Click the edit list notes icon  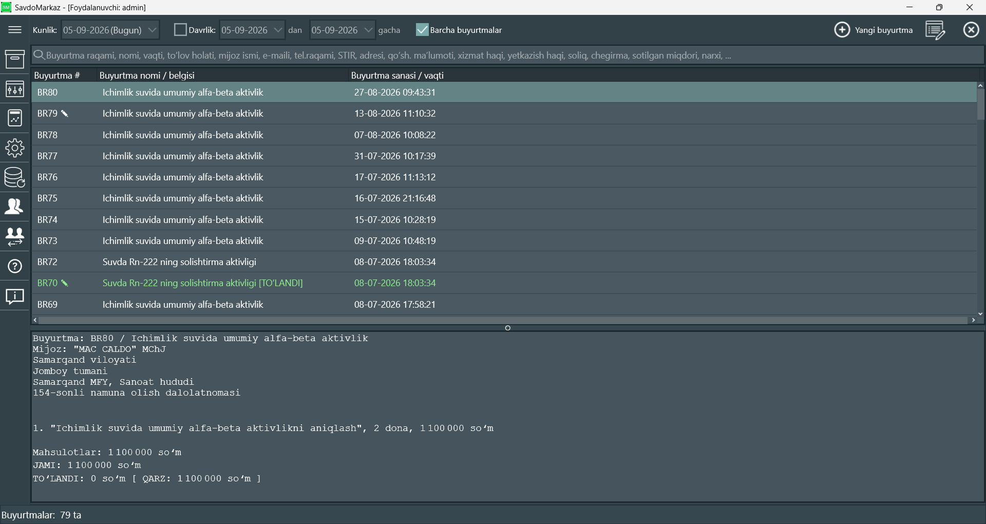tap(935, 30)
